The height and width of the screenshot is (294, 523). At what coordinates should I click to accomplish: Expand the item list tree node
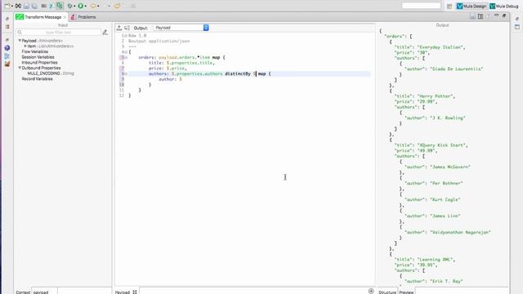(25, 46)
